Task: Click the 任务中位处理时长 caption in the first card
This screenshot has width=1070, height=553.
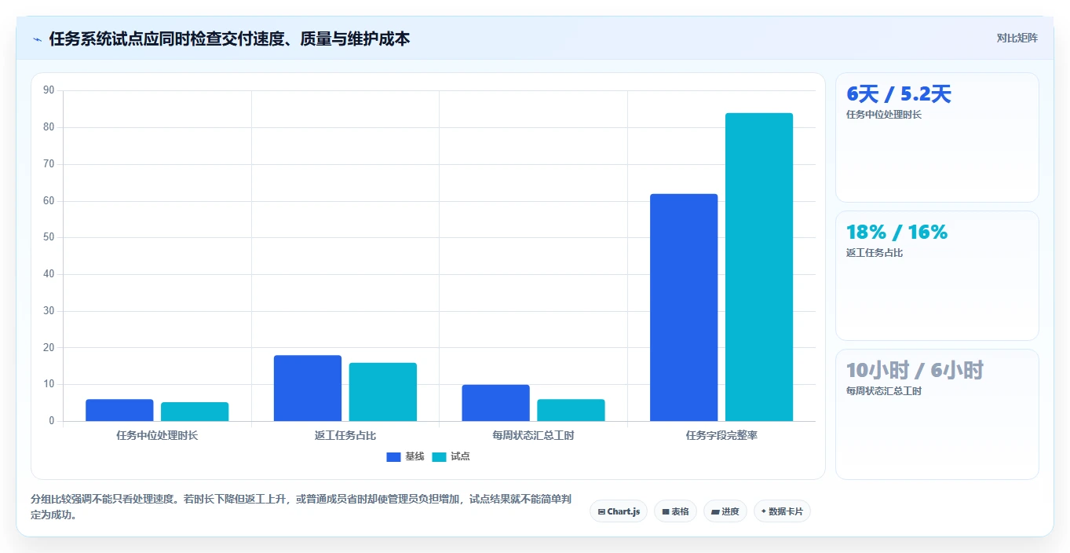Action: click(x=884, y=115)
